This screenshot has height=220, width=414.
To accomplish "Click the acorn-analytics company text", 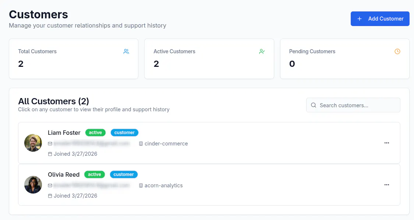I will (163, 185).
